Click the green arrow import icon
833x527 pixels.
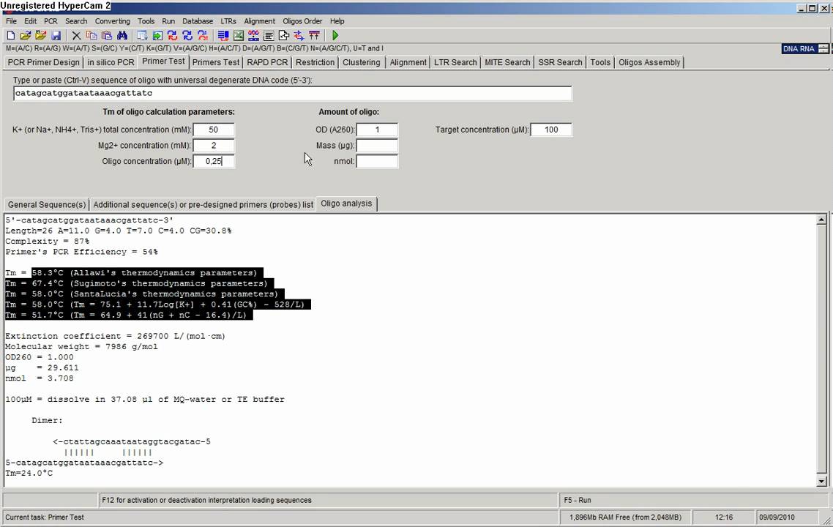tap(157, 36)
